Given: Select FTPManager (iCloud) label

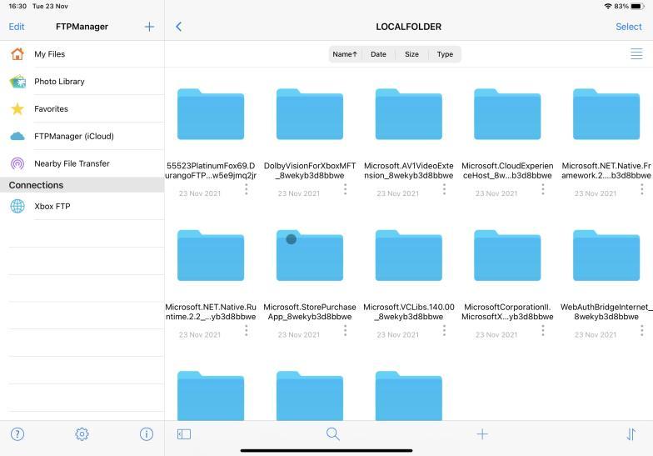Looking at the screenshot, I should tap(73, 137).
